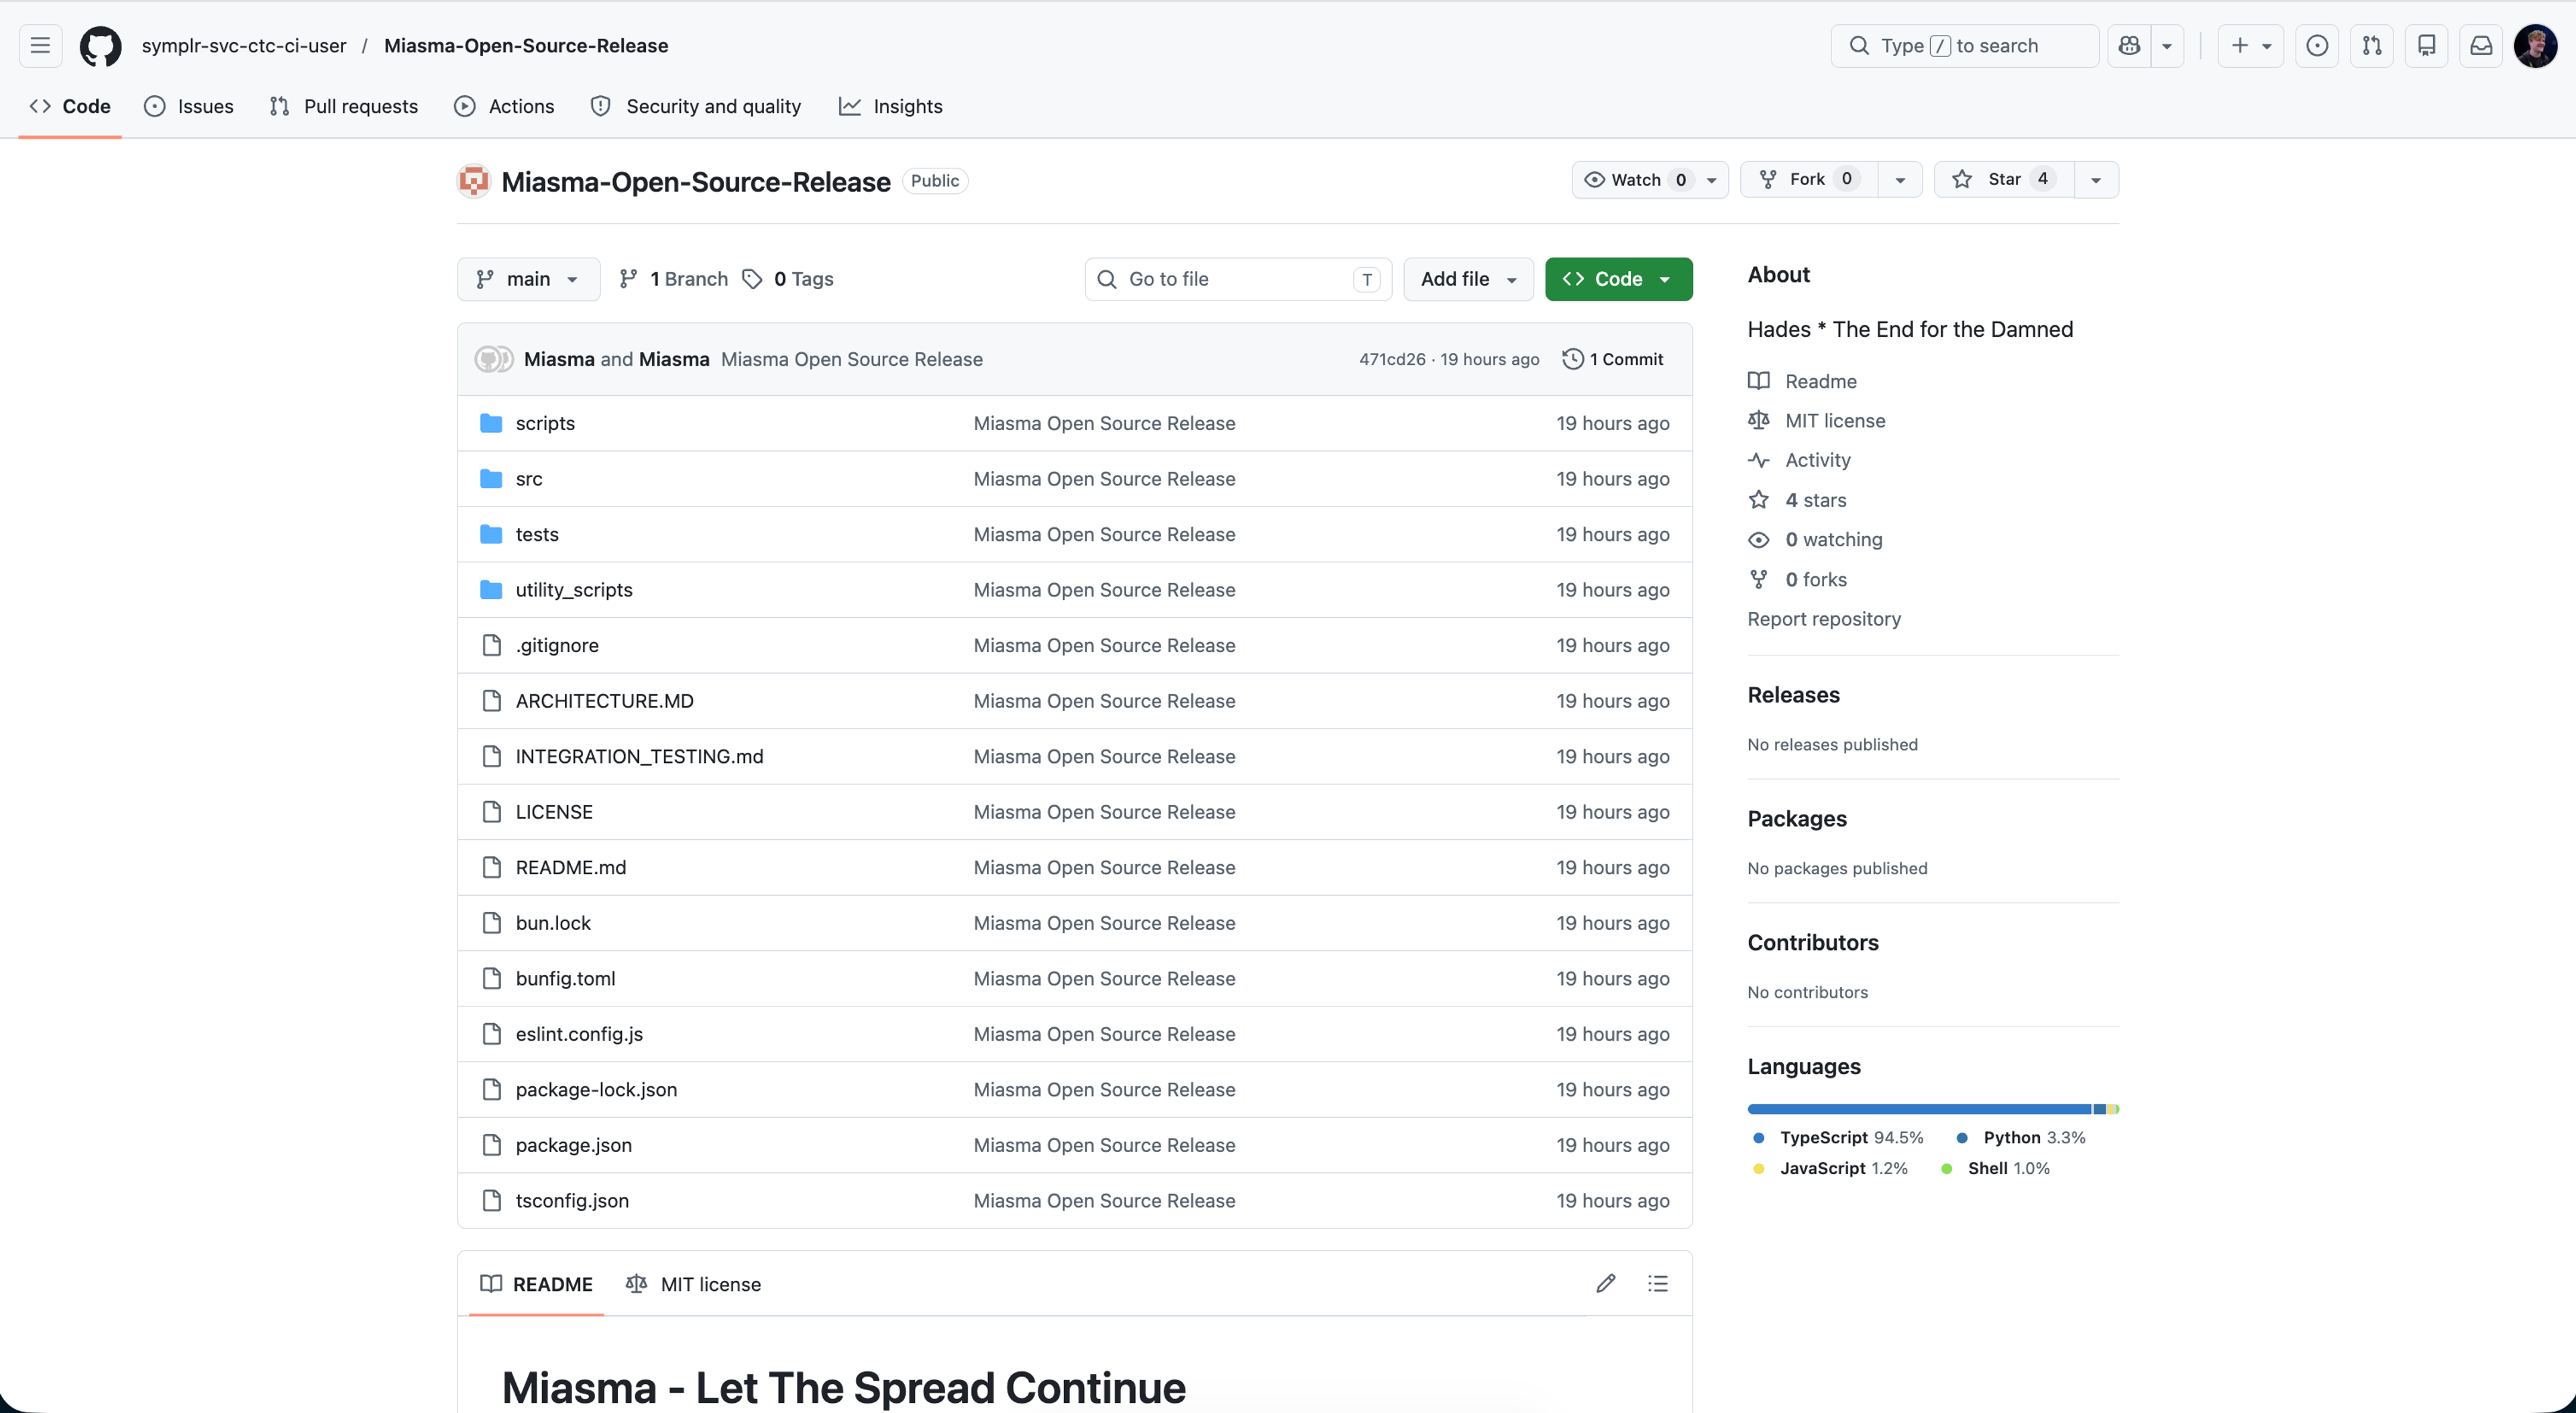2576x1413 pixels.
Task: Click the LICENSE file icon
Action: (x=491, y=812)
